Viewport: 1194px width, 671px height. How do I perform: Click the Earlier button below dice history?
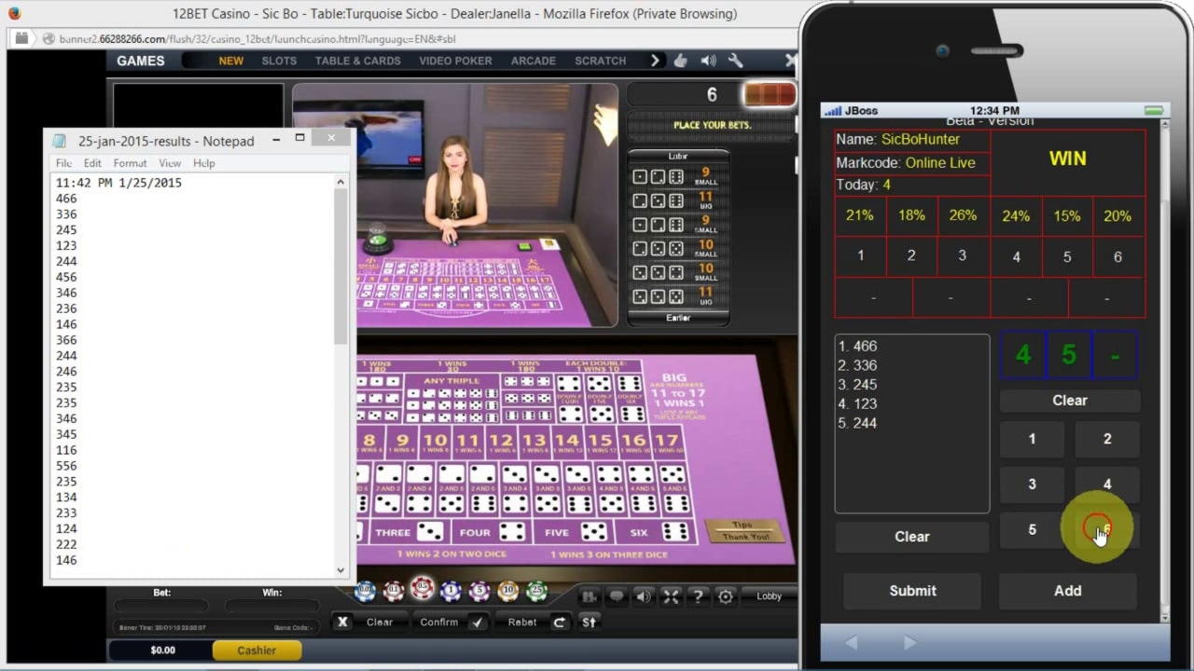point(678,318)
